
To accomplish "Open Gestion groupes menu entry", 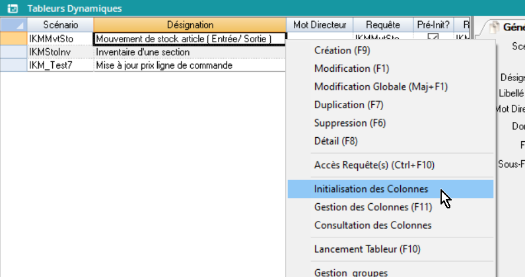I will pos(350,272).
